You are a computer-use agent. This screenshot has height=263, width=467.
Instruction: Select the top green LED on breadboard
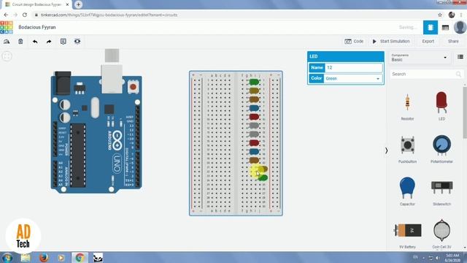254,82
